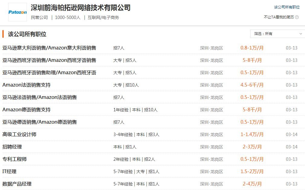Screen dimensions: 305x190
Task: Click requirements 3-4年经验 | 本科 | 招3人
Action: (136, 135)
